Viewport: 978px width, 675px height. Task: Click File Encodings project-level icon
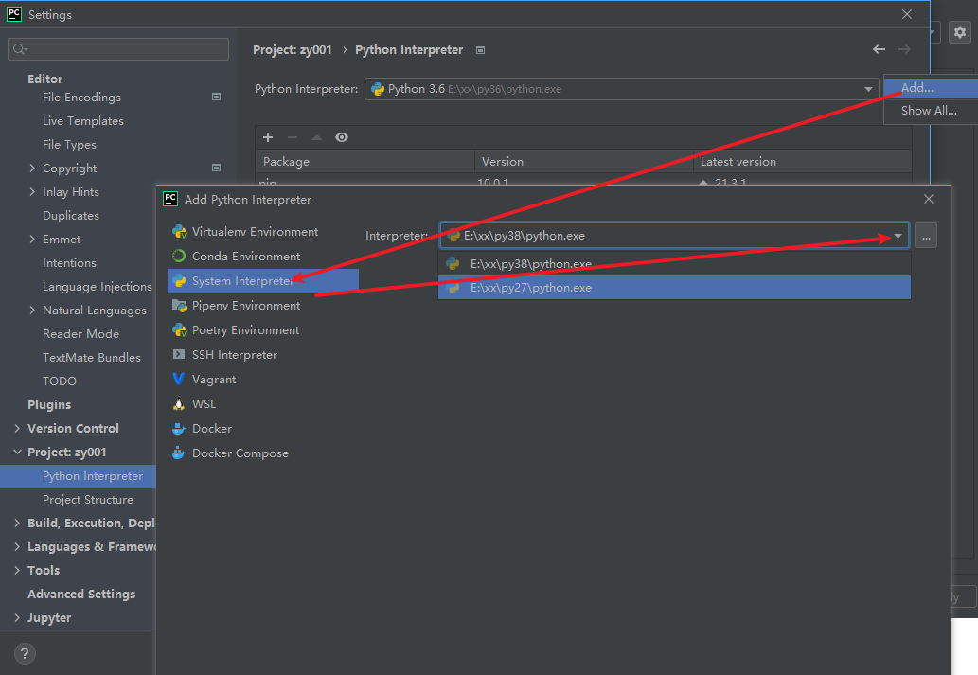pyautogui.click(x=217, y=97)
